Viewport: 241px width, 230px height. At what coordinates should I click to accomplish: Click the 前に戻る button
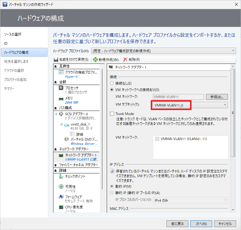(x=177, y=224)
